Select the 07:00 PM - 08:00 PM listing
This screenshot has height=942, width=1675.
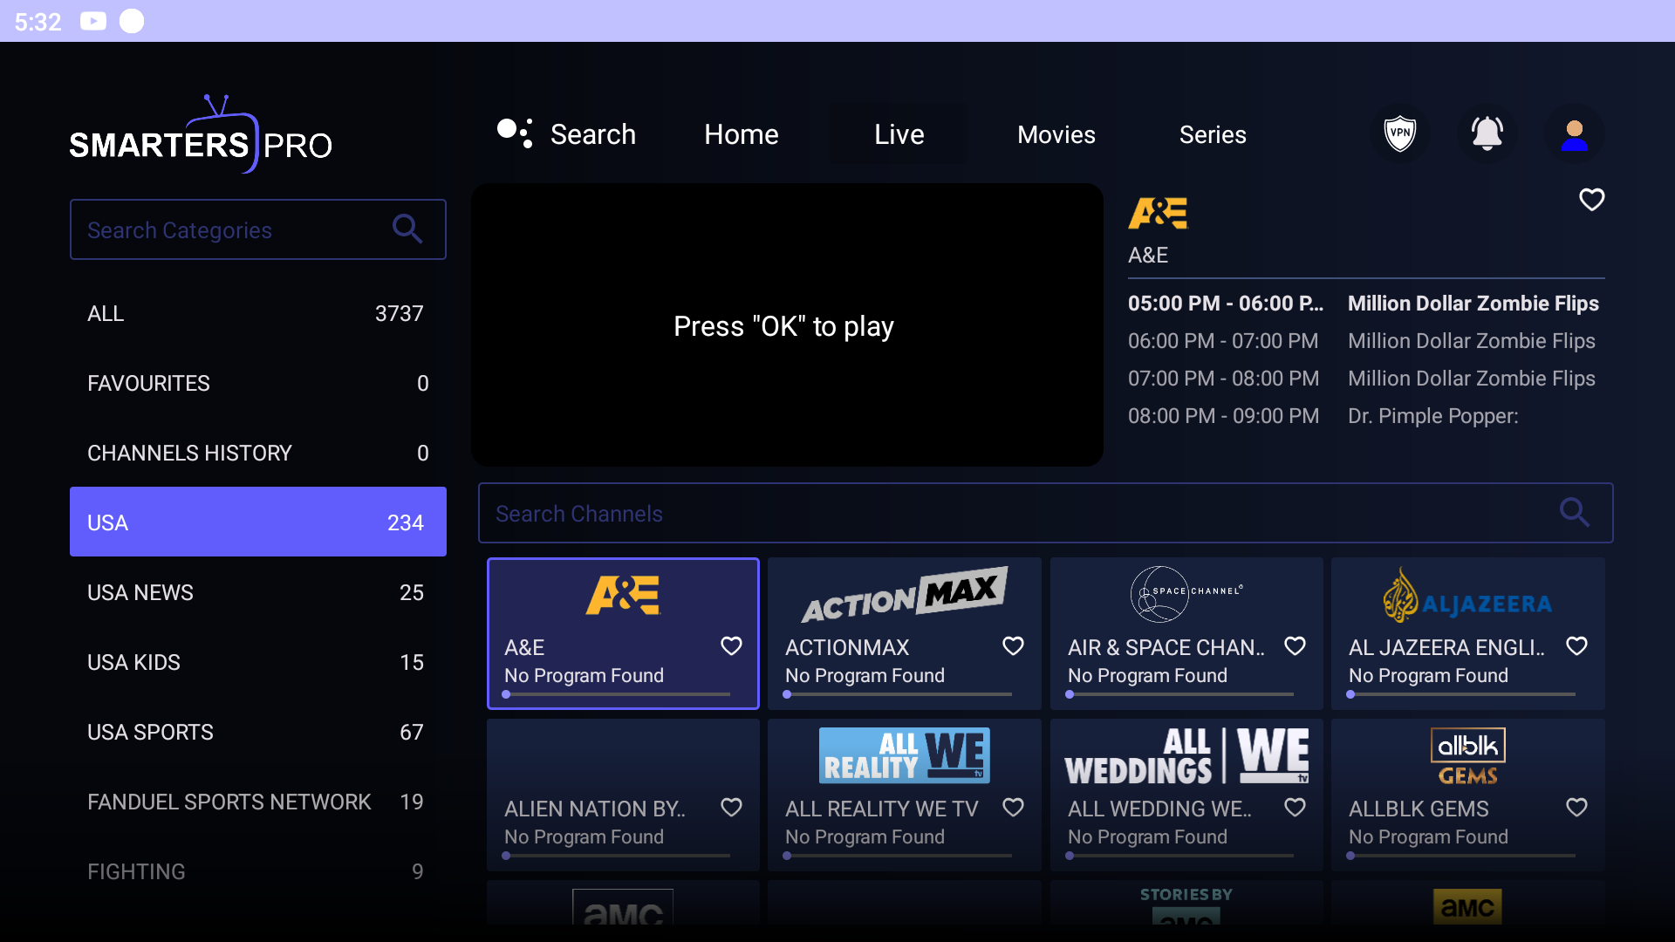(1366, 379)
